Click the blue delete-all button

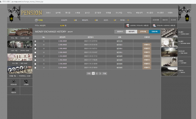[155, 32]
